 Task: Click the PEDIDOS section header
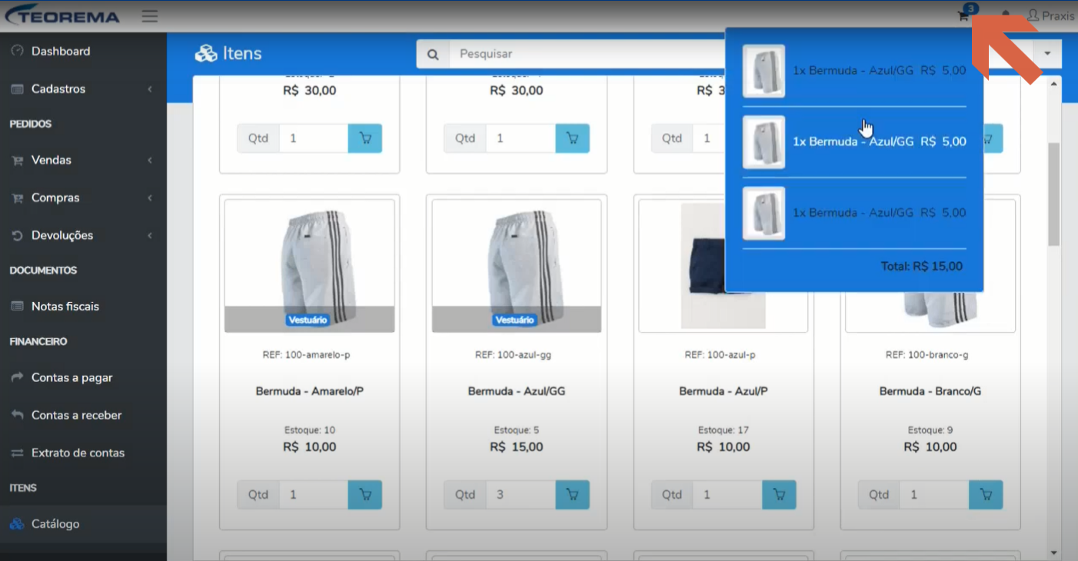click(31, 124)
